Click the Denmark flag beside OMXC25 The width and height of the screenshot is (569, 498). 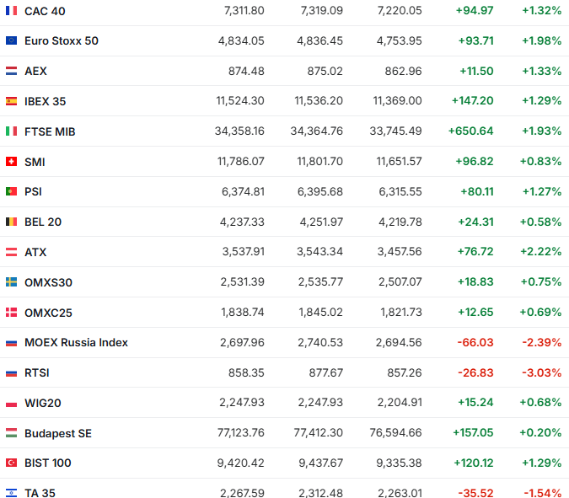pos(11,313)
